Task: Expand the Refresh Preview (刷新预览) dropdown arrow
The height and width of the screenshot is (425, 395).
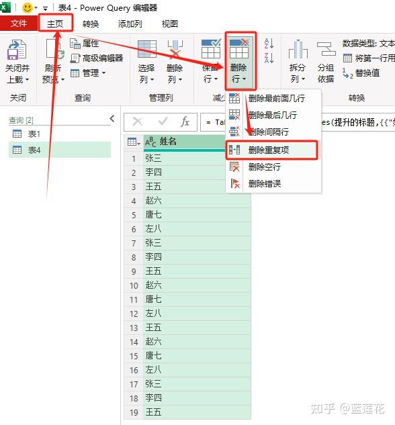Action: 63,80
